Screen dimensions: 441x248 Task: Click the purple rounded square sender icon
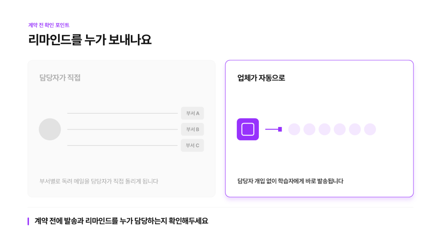pos(248,129)
